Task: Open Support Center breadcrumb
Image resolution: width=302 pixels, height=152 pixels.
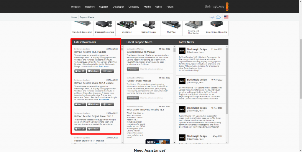Action: tap(87, 17)
